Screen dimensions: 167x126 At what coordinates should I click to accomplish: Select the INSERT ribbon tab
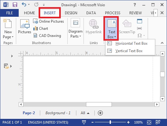pyautogui.click(x=50, y=13)
